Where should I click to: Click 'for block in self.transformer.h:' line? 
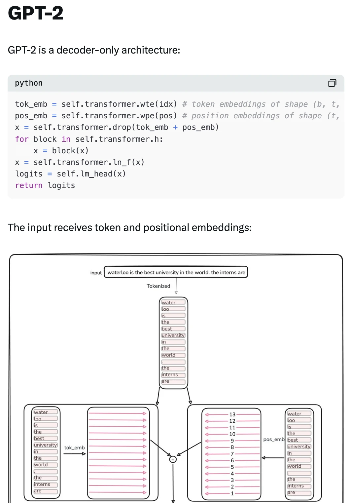89,139
